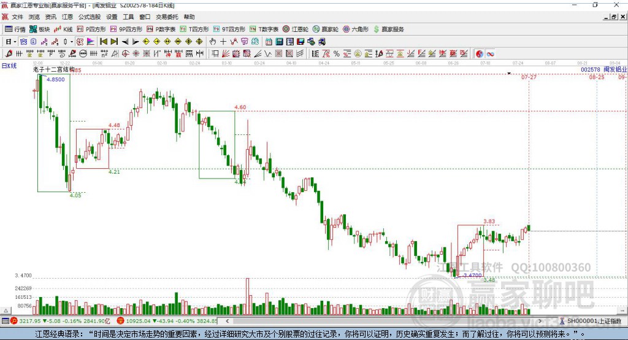Open the calculator icon
This screenshot has width=628, height=340.
tap(279, 42)
